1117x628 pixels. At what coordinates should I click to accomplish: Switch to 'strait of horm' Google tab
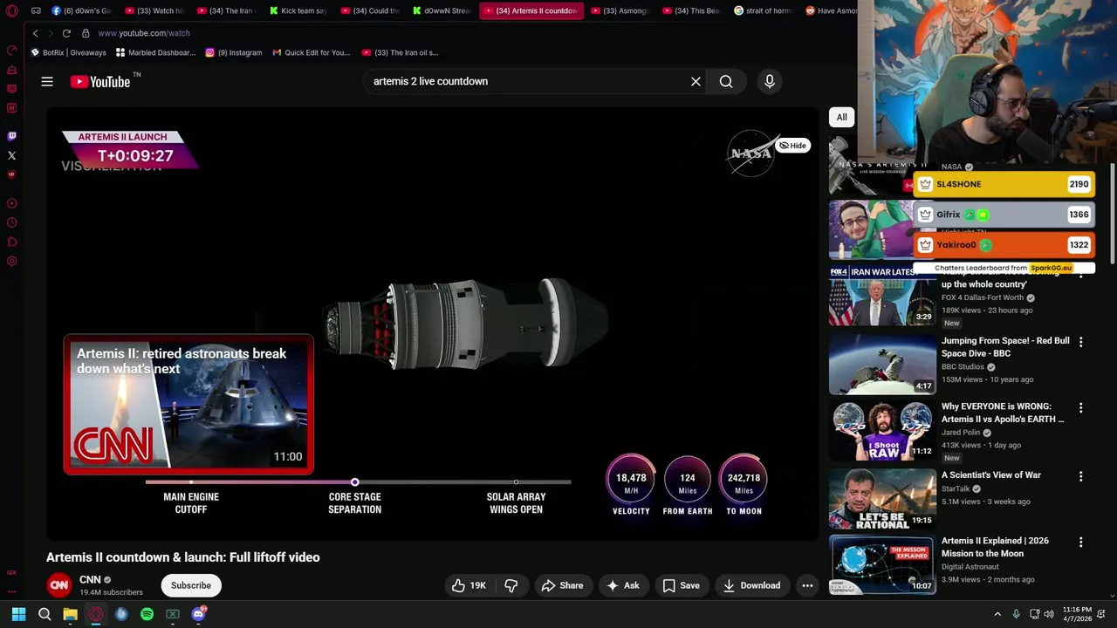763,10
